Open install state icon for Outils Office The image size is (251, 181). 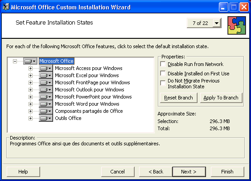coord(45,118)
